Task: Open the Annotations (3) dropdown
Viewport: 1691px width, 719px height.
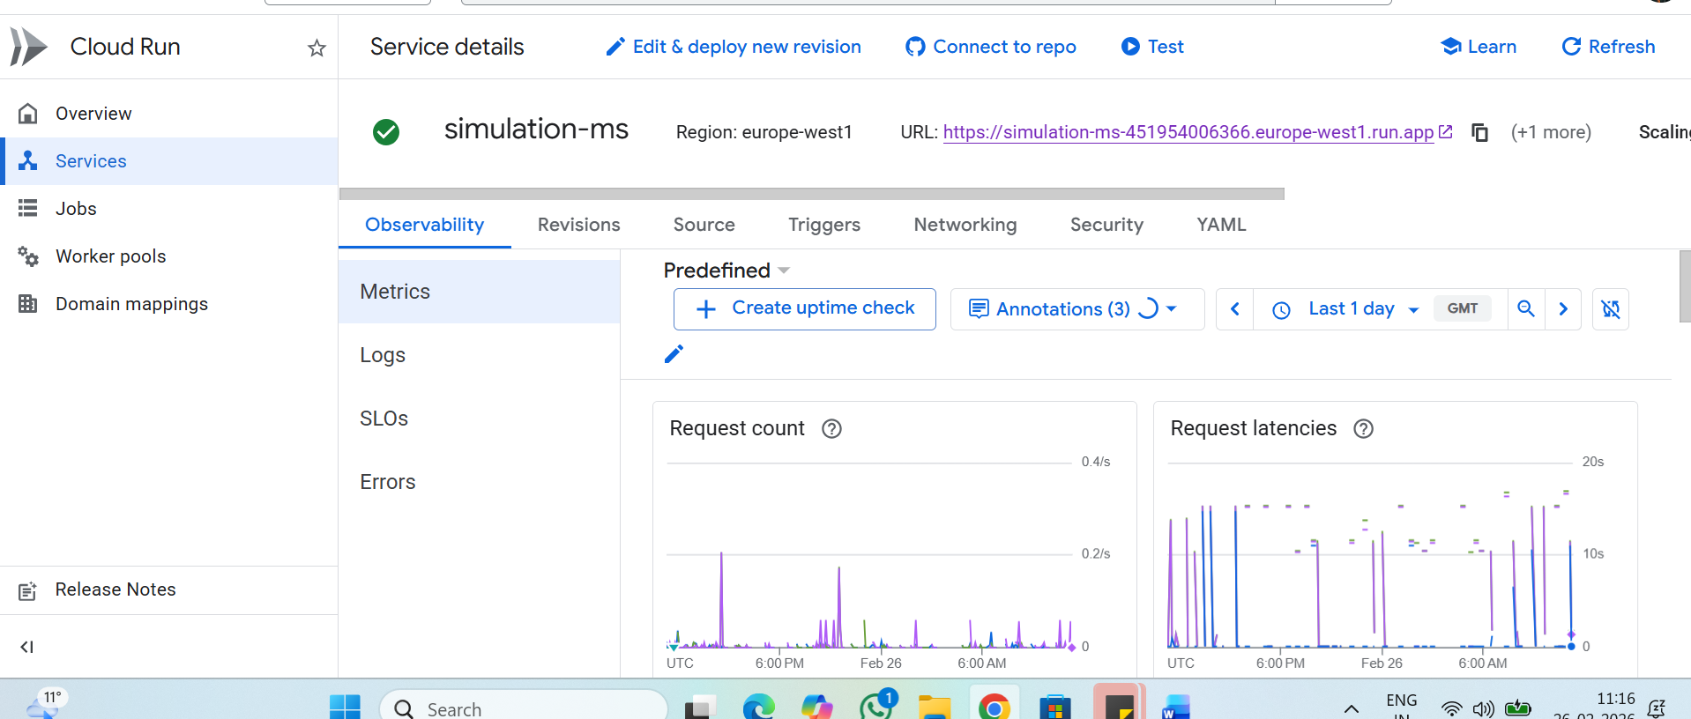Action: pos(1077,309)
